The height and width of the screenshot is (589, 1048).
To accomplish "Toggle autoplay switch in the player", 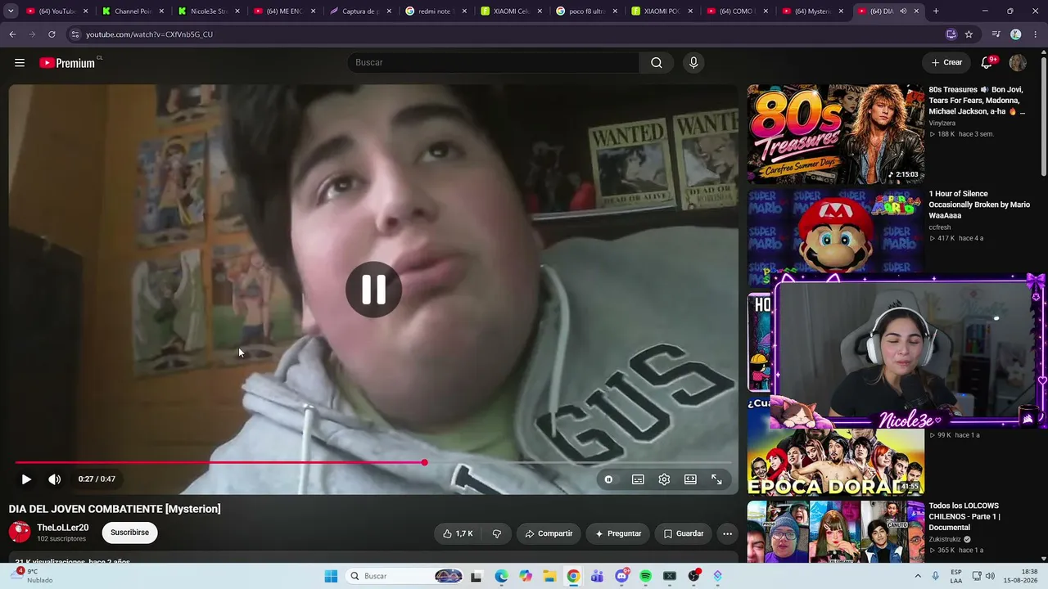I will tap(608, 479).
